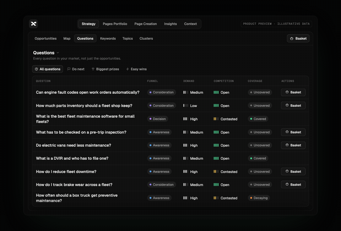Open the Strategy tab
The width and height of the screenshot is (341, 231).
tap(88, 24)
